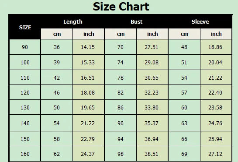Click the Length header cell
238x162 pixels.
point(72,22)
